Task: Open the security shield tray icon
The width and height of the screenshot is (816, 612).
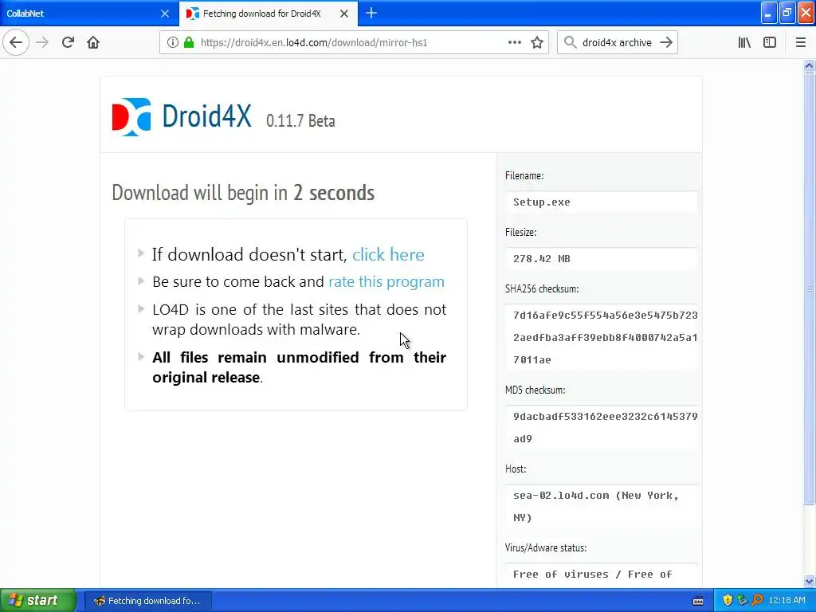Action: (728, 601)
